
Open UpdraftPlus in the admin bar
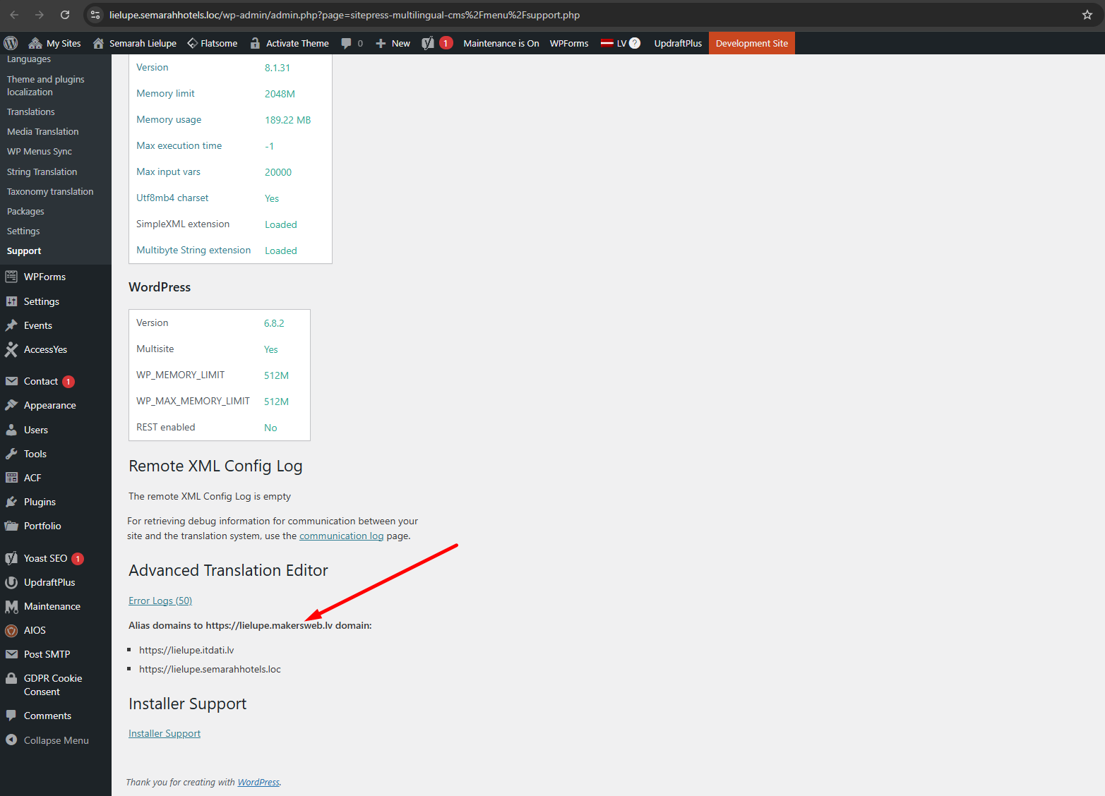point(678,43)
